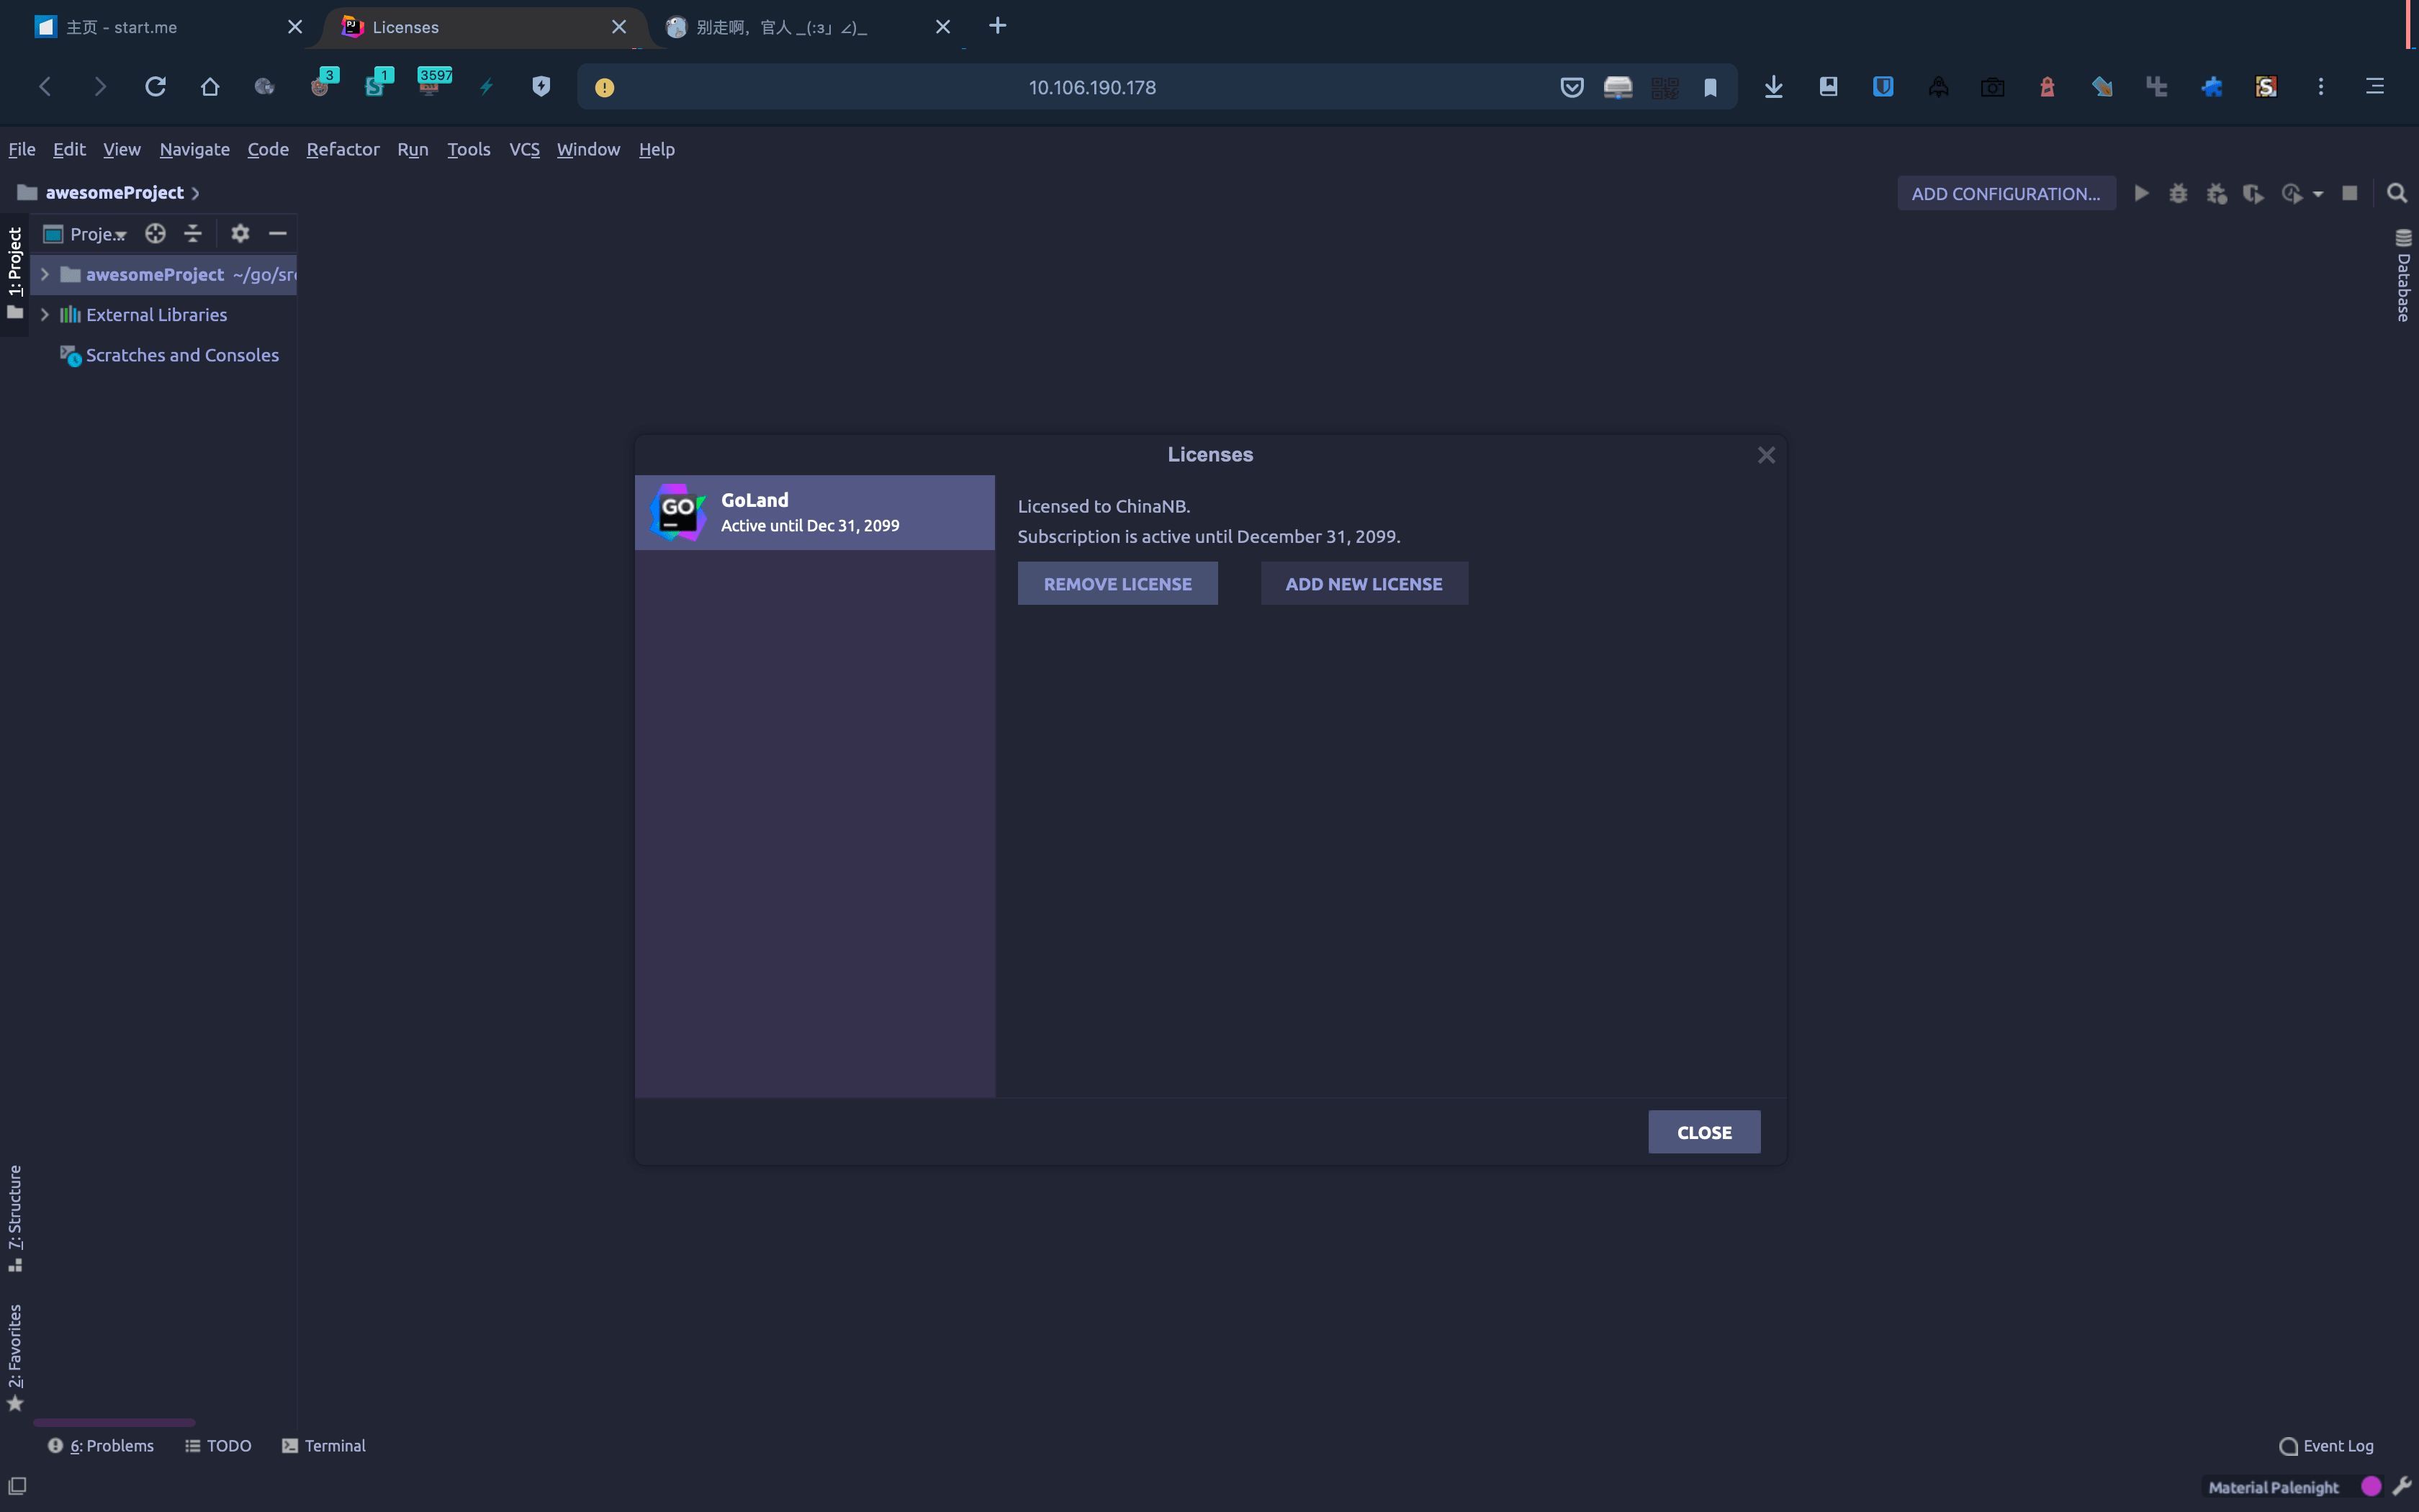Open Event Log in status bar

pyautogui.click(x=2326, y=1446)
